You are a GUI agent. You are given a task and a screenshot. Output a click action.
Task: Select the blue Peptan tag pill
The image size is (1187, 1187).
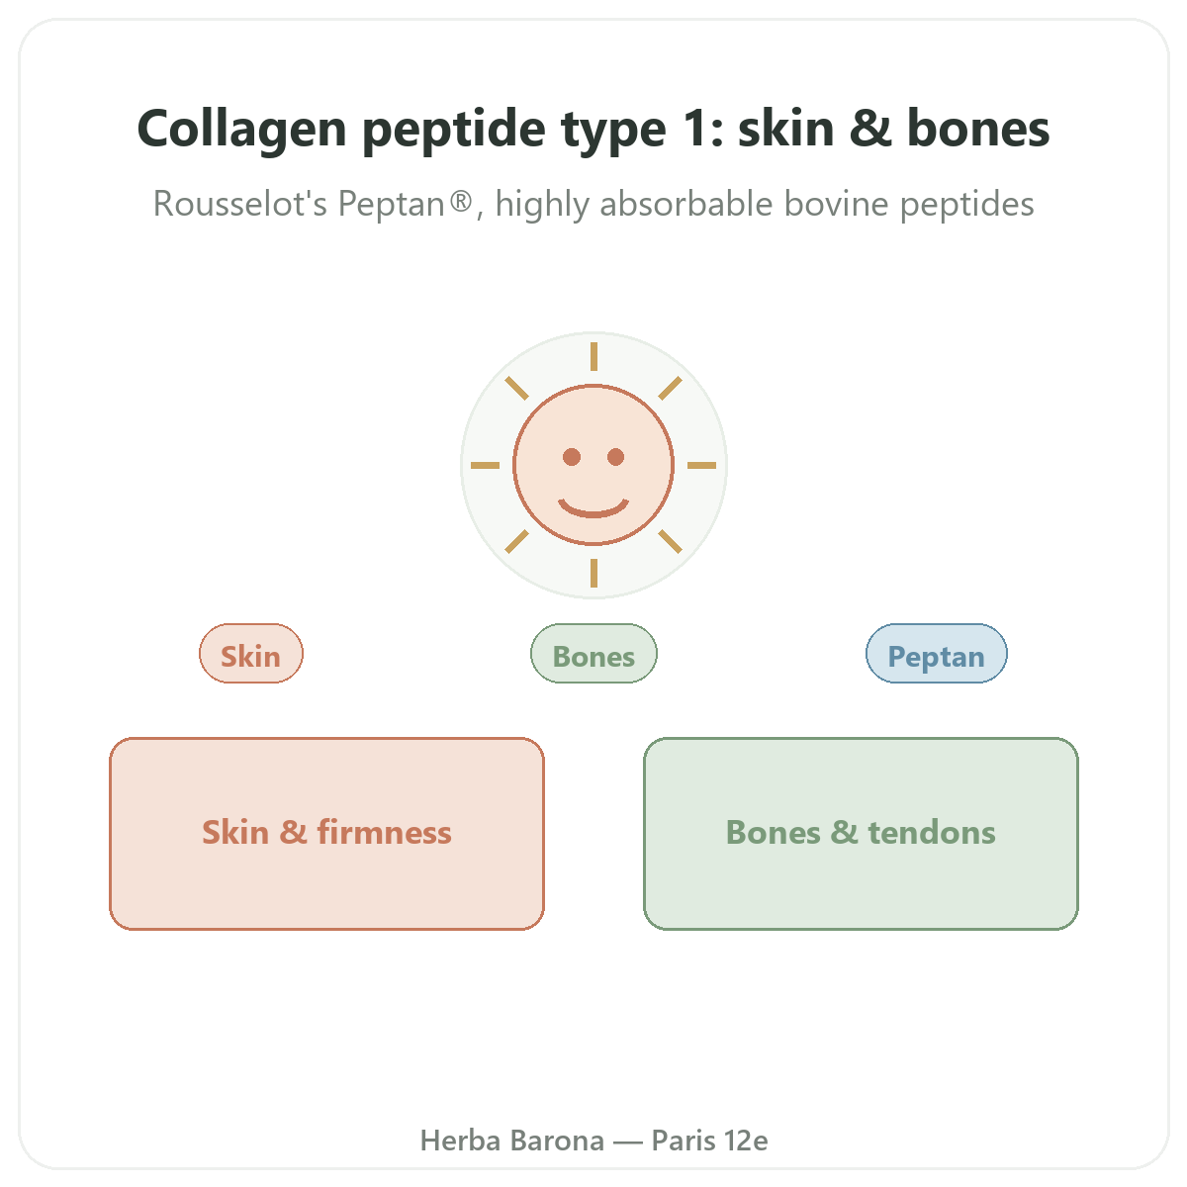click(937, 654)
